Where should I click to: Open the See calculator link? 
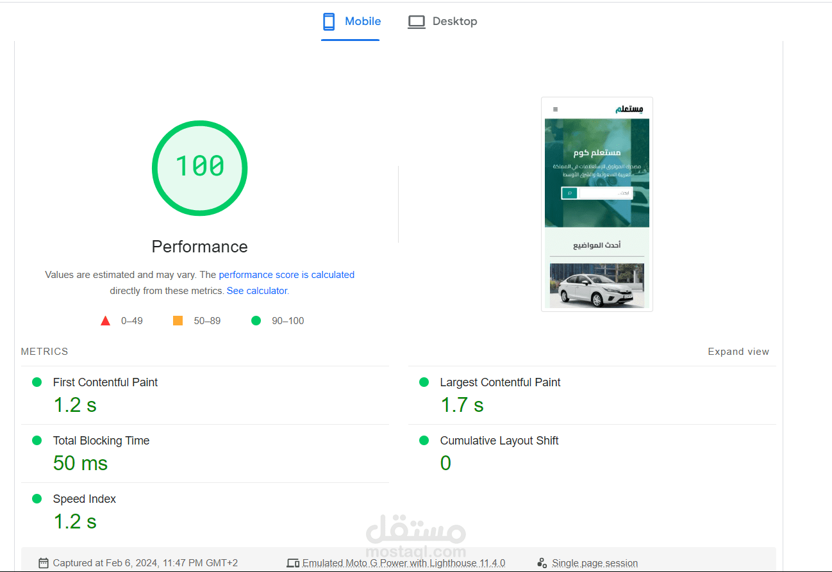(x=257, y=291)
